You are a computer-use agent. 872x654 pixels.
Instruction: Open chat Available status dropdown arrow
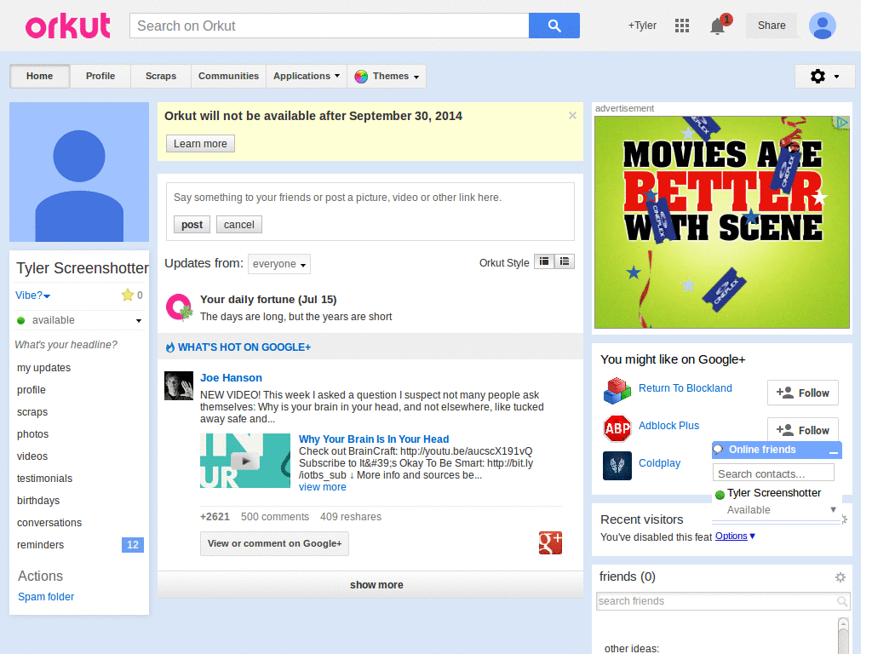(833, 509)
